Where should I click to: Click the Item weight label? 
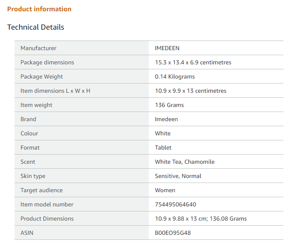(x=36, y=105)
